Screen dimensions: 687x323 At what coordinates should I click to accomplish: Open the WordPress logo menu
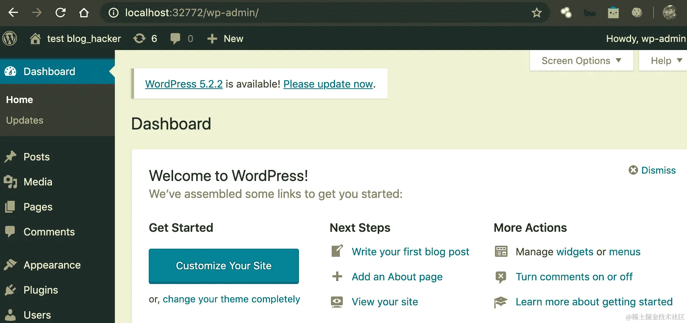click(10, 38)
